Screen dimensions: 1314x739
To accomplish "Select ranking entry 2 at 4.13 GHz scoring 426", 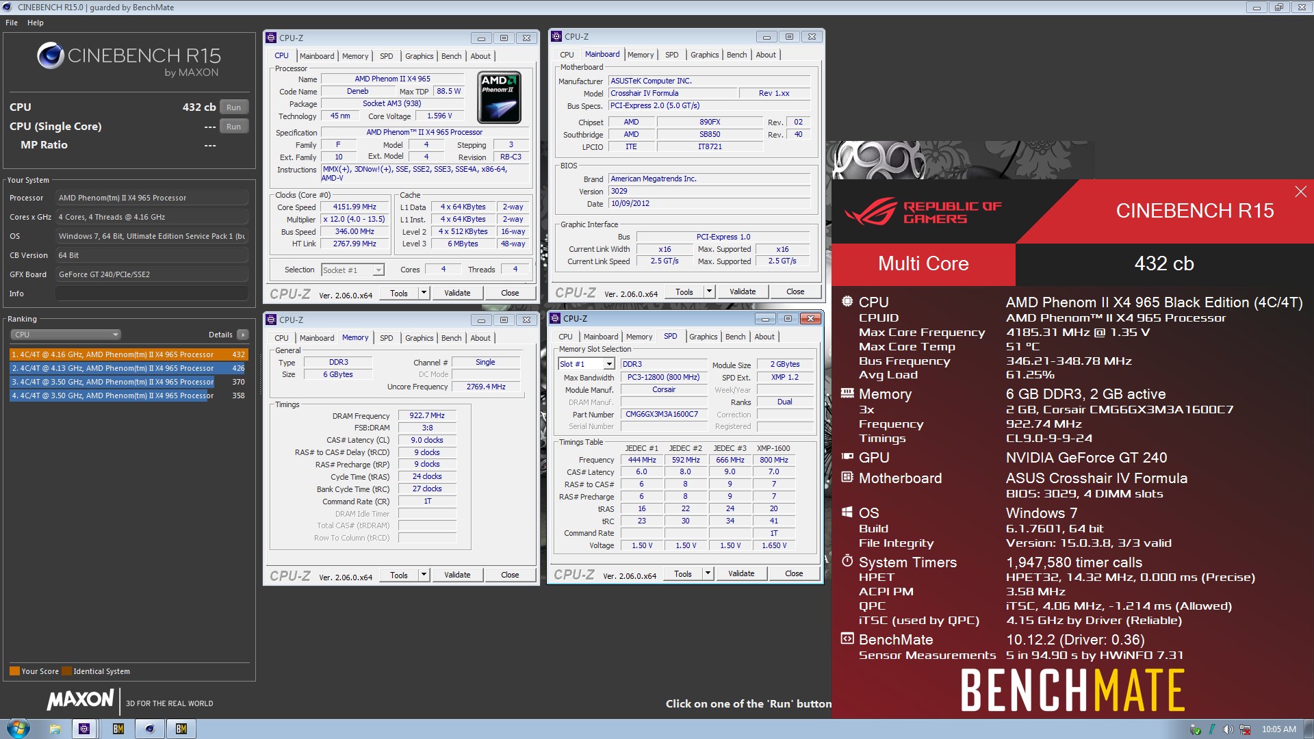I will [128, 368].
